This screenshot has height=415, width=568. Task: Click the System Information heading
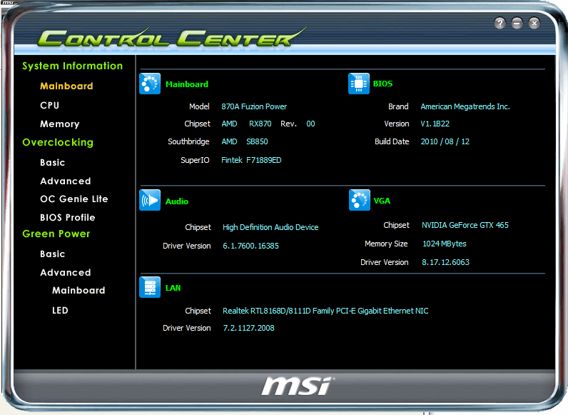point(73,66)
